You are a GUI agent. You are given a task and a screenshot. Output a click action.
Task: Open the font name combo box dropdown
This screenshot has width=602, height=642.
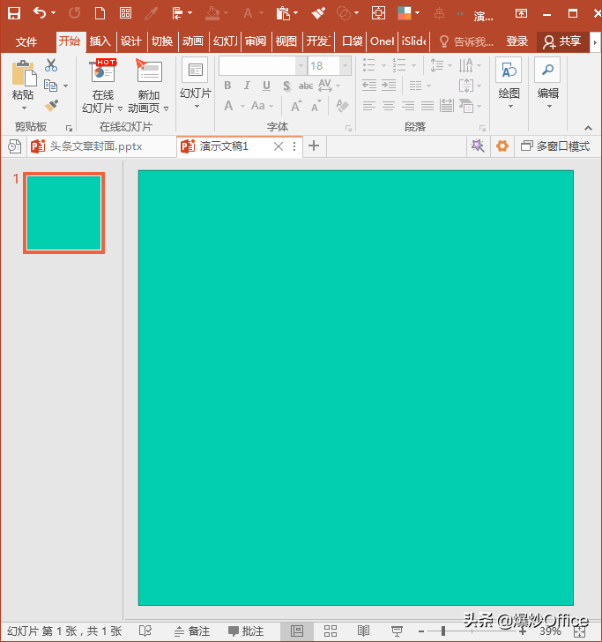tap(301, 65)
